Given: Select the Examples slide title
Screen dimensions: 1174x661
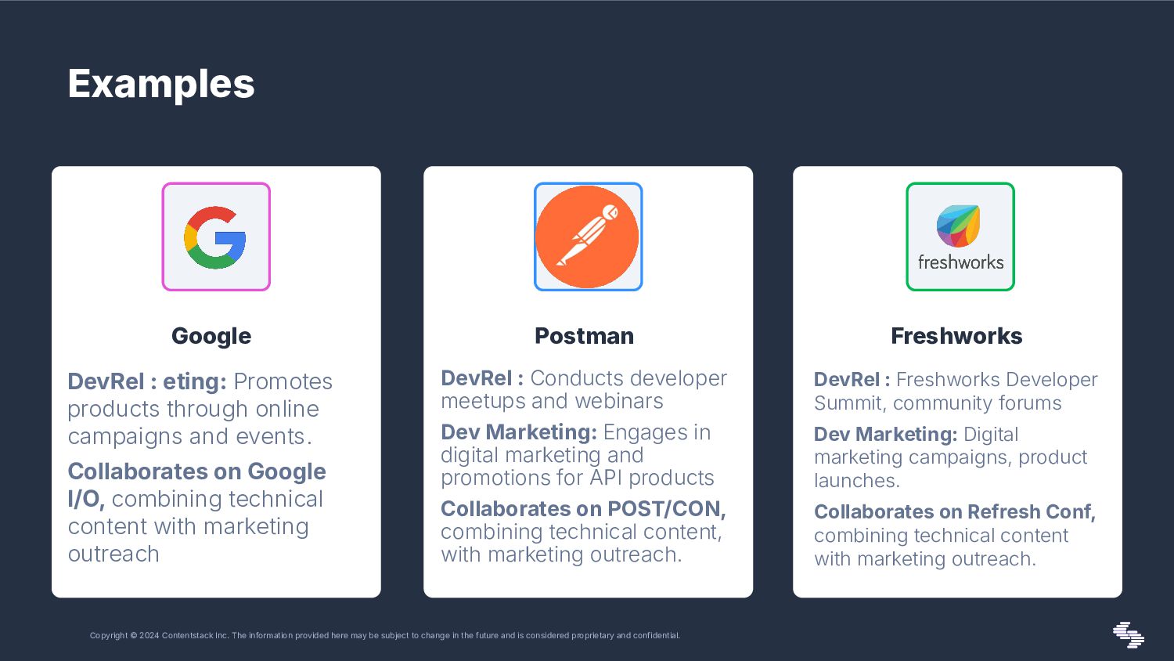Looking at the screenshot, I should tap(161, 84).
